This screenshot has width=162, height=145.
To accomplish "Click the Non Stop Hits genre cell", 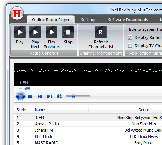I will 144,124.
